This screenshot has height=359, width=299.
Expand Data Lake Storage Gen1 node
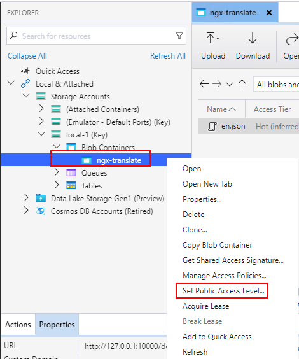(26, 197)
